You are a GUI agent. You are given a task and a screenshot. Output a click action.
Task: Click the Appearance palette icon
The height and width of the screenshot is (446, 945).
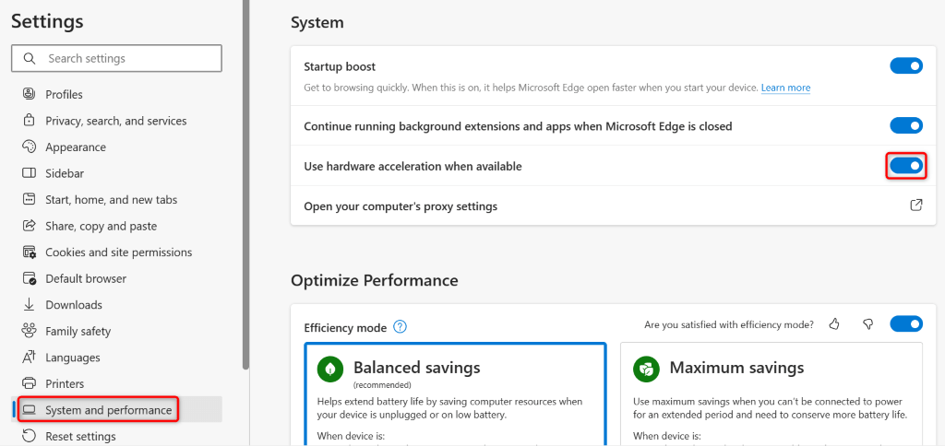coord(28,147)
